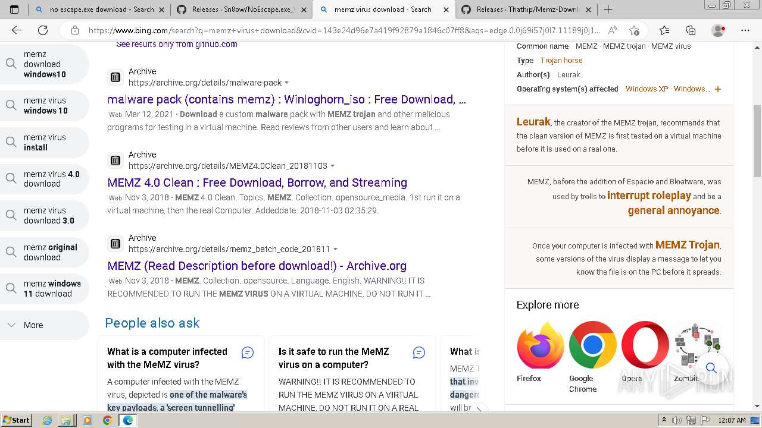Show next People also ask card
Viewport: 762px width, 428px height.
[479, 409]
